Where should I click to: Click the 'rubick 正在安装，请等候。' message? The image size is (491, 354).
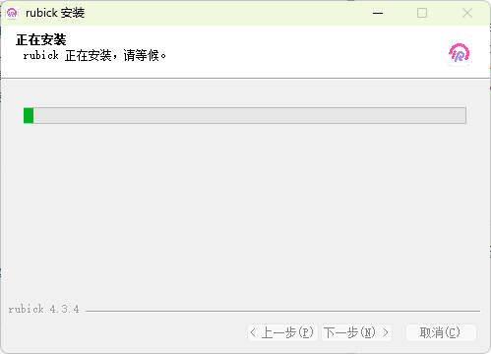94,55
